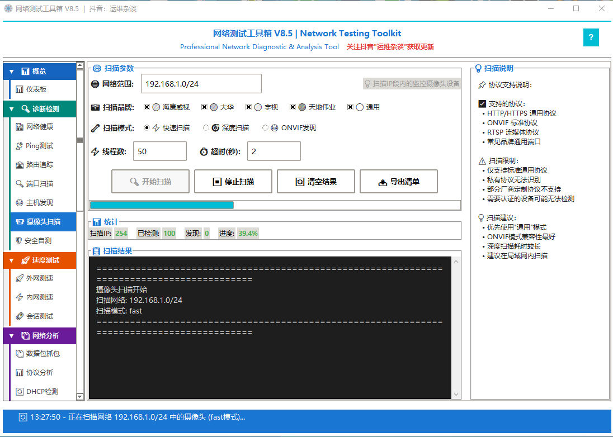Collapse the 网络分析 section arrow
613x437 pixels.
(11, 336)
